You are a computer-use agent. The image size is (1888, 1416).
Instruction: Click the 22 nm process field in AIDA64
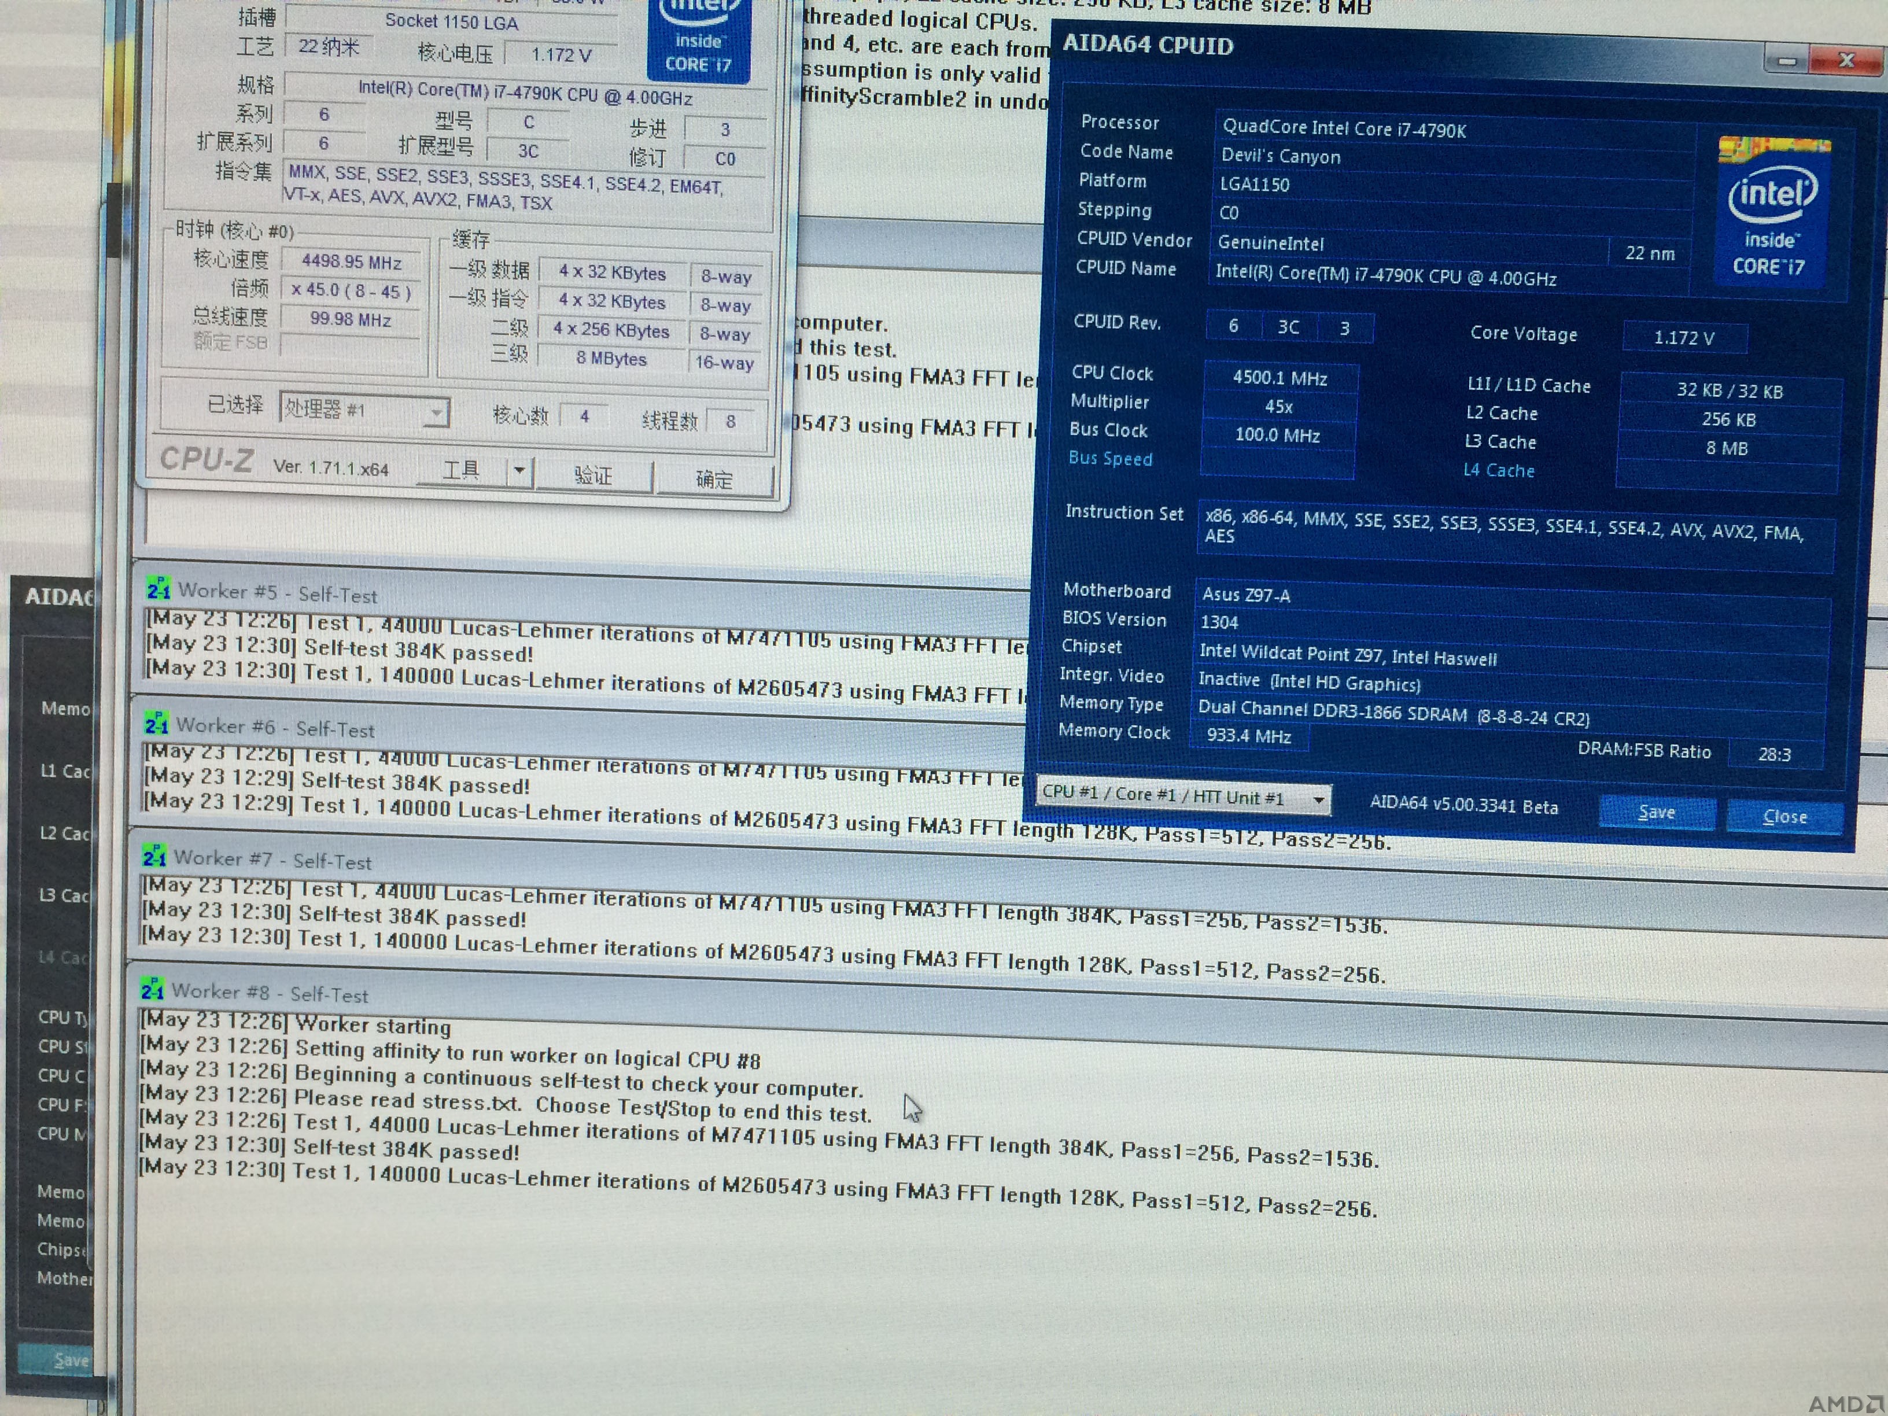coord(1649,253)
